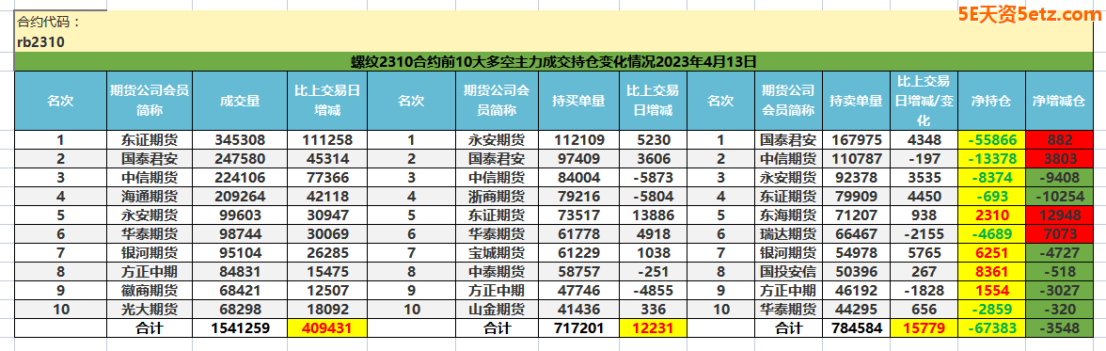Viewport: 1106px width, 351px height.
Task: Select the 净增减仓 column header
Action: tap(1057, 101)
